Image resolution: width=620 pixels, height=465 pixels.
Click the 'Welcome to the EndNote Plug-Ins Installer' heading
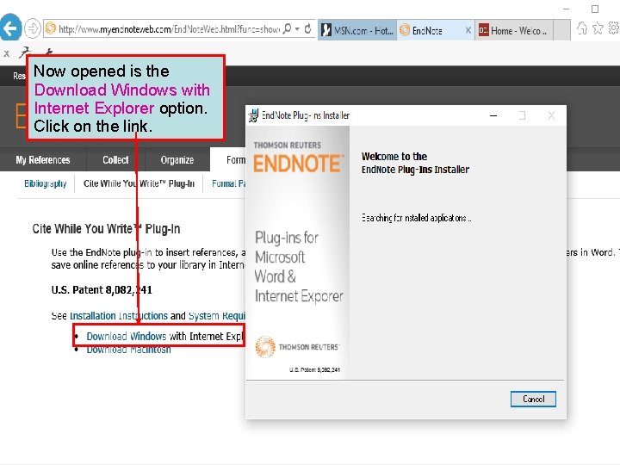[415, 163]
